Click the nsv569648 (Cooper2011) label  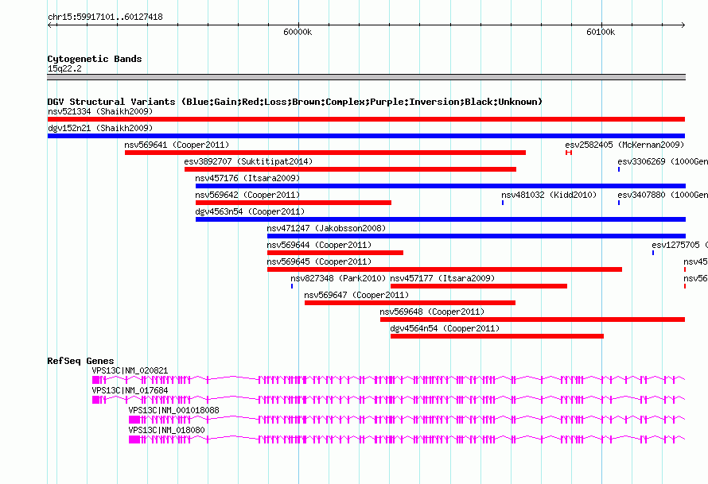click(432, 312)
